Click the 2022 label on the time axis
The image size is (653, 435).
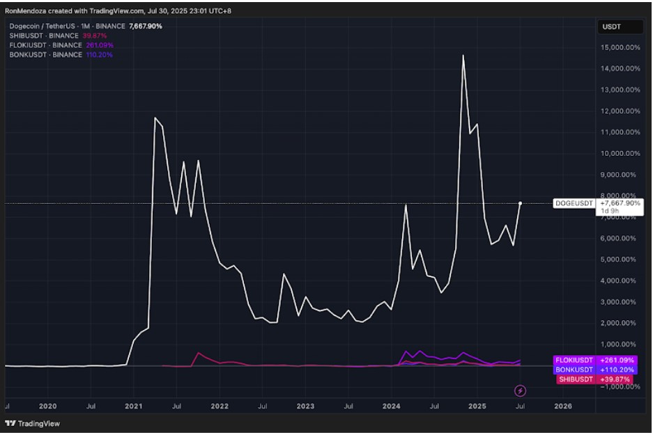click(220, 406)
